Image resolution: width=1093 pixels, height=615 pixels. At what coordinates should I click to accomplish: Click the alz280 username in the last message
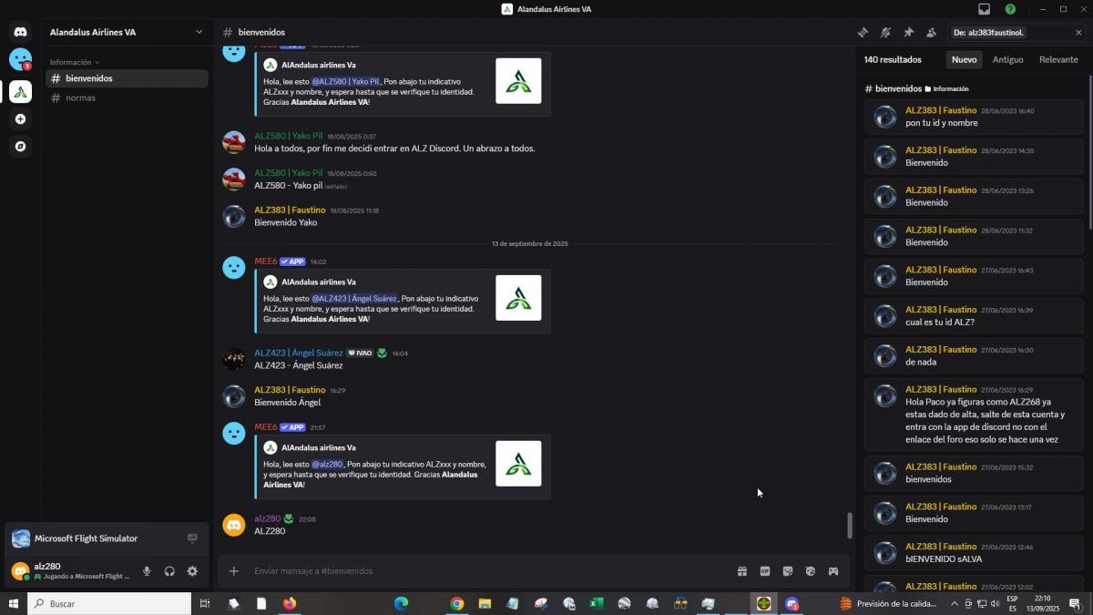click(x=268, y=518)
